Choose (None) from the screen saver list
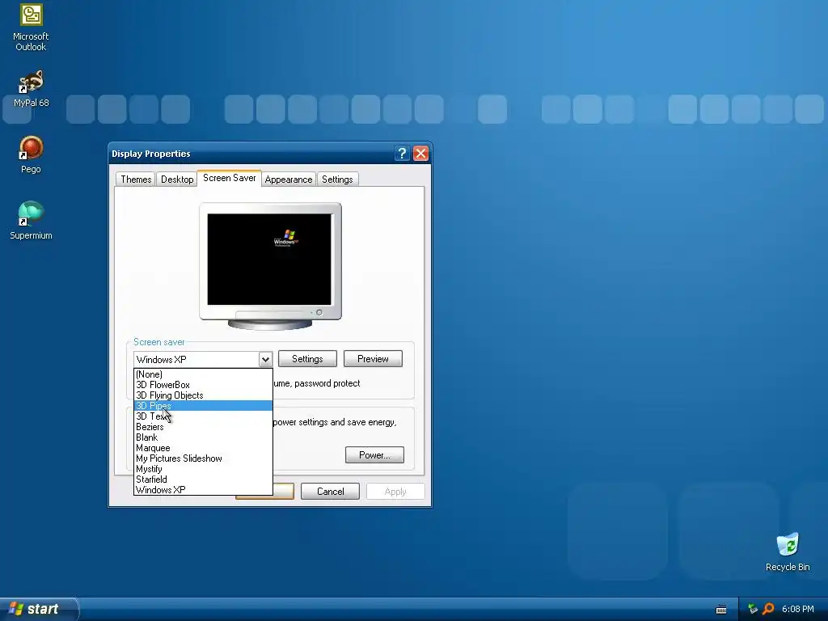 (203, 374)
